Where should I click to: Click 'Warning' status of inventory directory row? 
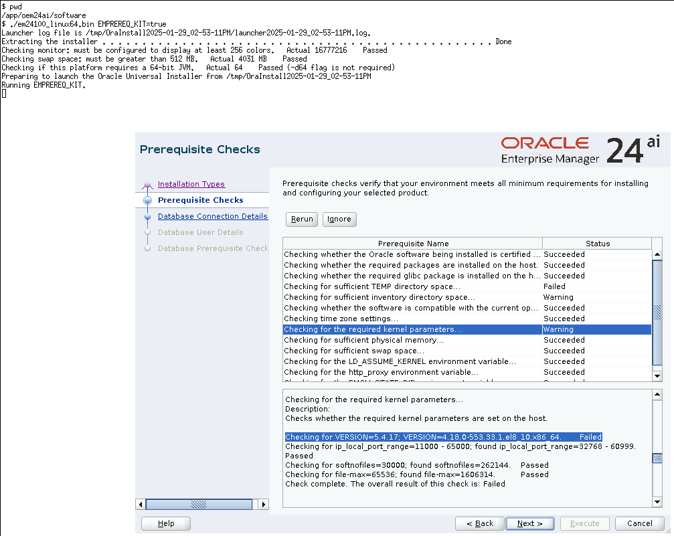[558, 298]
